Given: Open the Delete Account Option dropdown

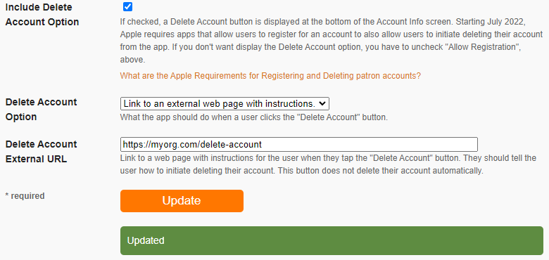Looking at the screenshot, I should point(225,104).
